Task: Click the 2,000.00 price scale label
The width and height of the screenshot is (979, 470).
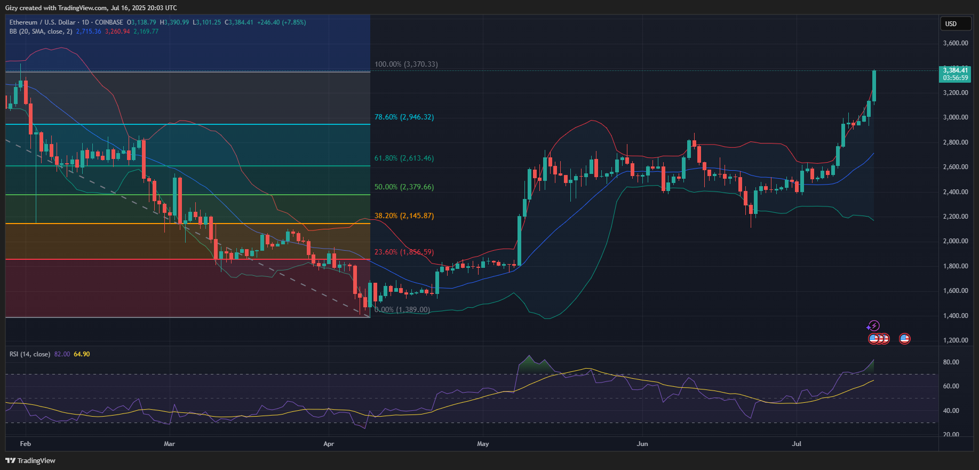Action: pos(956,241)
